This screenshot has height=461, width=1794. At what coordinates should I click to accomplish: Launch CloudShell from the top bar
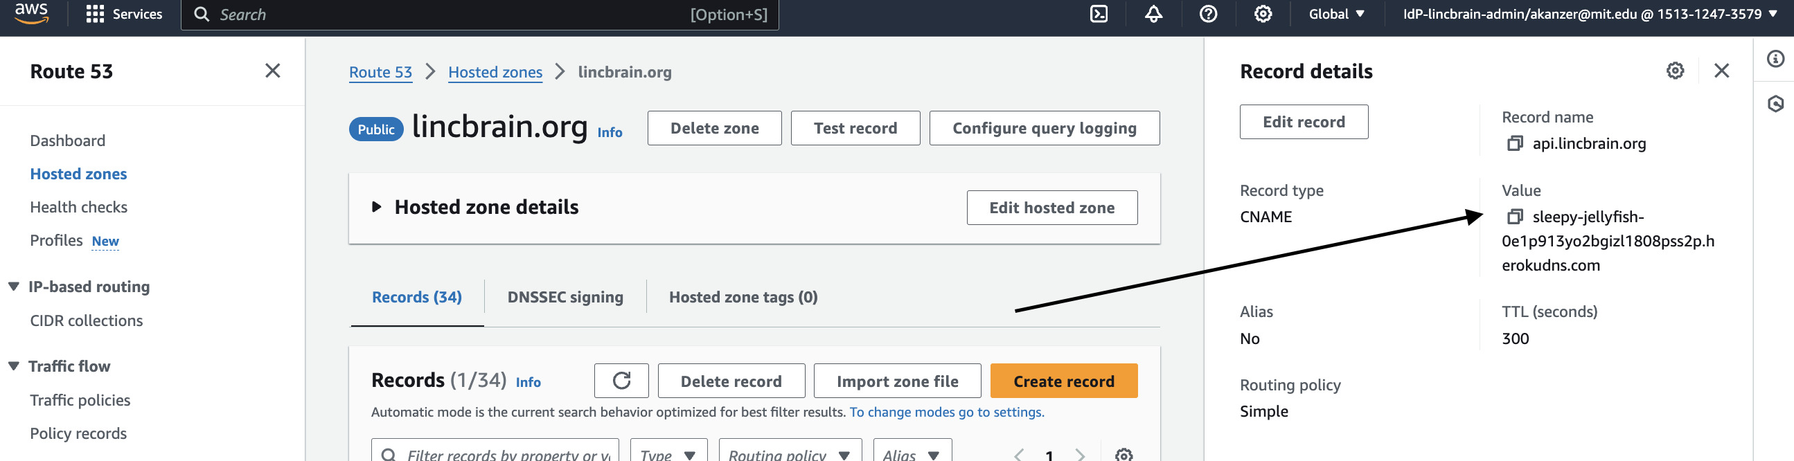click(1099, 14)
